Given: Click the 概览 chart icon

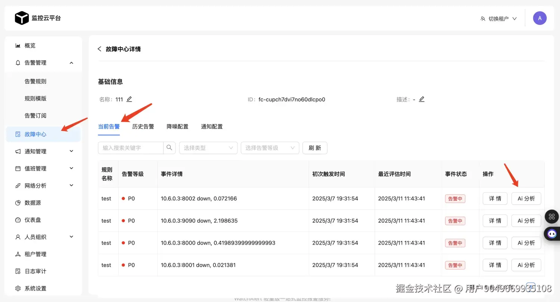Looking at the screenshot, I should click(18, 45).
